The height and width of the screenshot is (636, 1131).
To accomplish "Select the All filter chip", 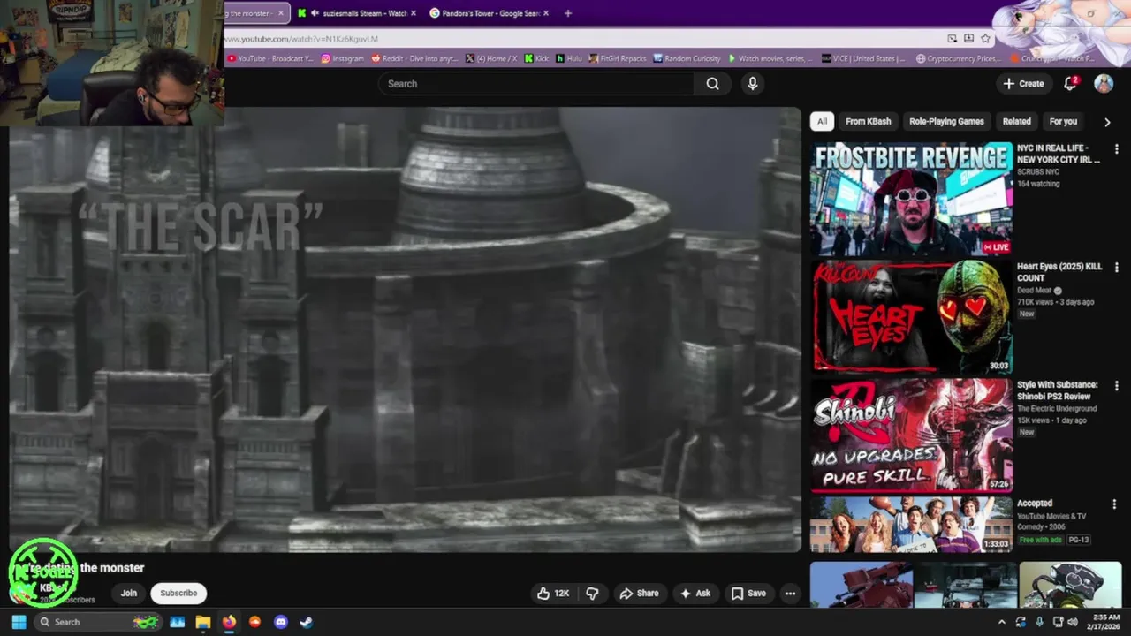I will pyautogui.click(x=822, y=122).
